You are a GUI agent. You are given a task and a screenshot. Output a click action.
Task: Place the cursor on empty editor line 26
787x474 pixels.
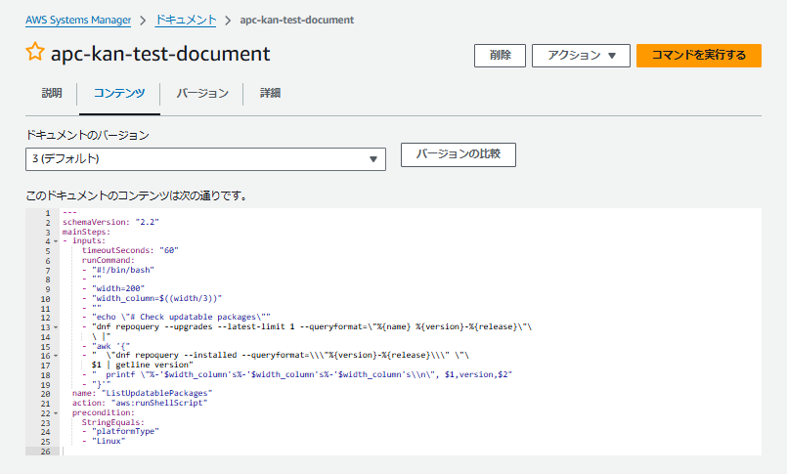click(x=412, y=452)
